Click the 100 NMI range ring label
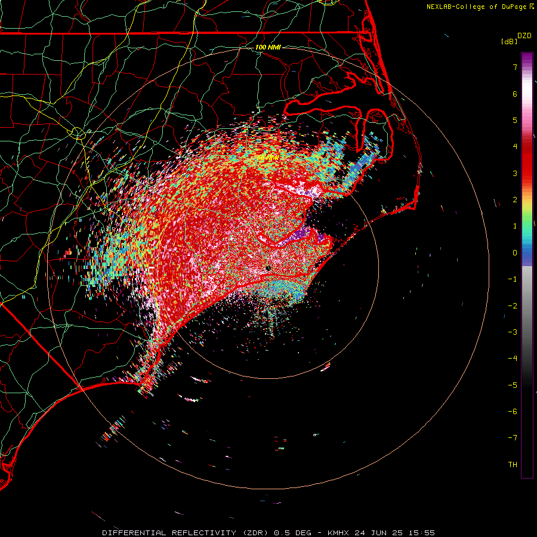The image size is (537, 537). 268,47
